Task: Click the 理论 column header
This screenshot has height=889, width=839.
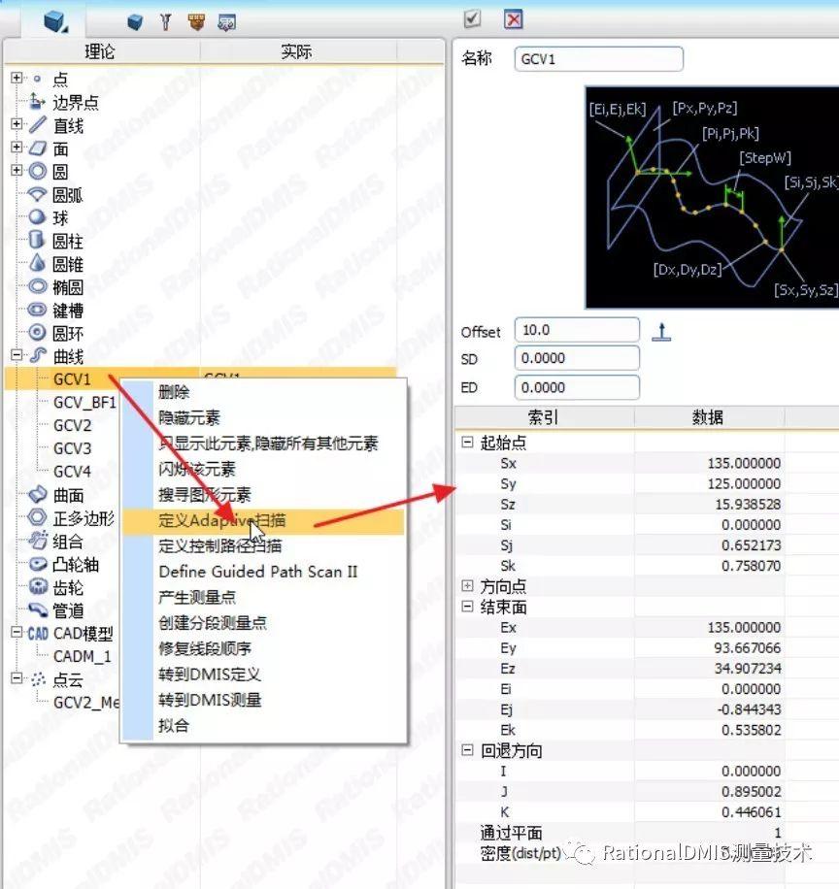Action: tap(99, 52)
